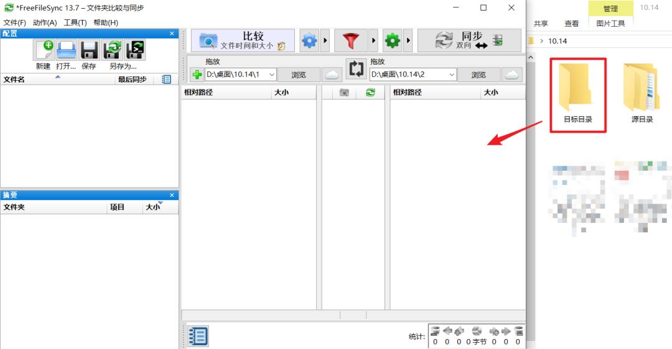Open the 文件(F) menu
The image size is (672, 349).
[x=14, y=23]
